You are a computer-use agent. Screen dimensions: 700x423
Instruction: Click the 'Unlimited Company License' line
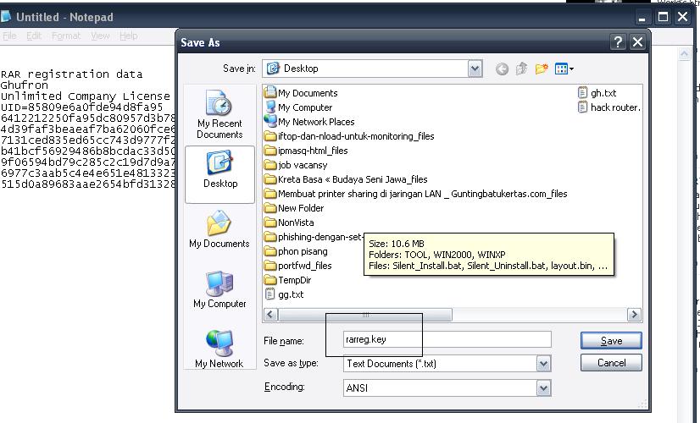click(x=86, y=96)
